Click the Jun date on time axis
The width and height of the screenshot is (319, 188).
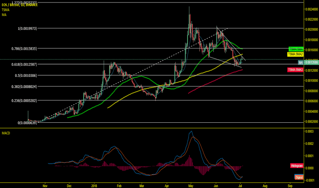point(216,186)
